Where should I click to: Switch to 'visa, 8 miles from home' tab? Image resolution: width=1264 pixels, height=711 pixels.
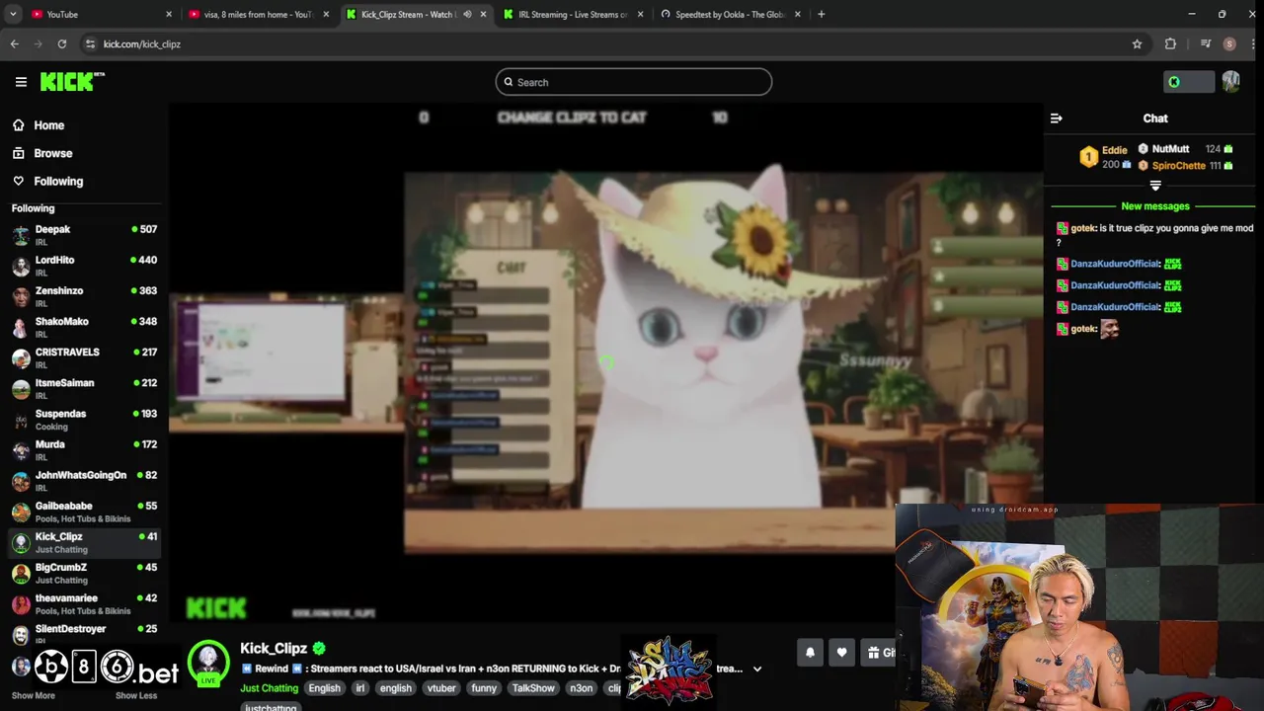pos(257,14)
